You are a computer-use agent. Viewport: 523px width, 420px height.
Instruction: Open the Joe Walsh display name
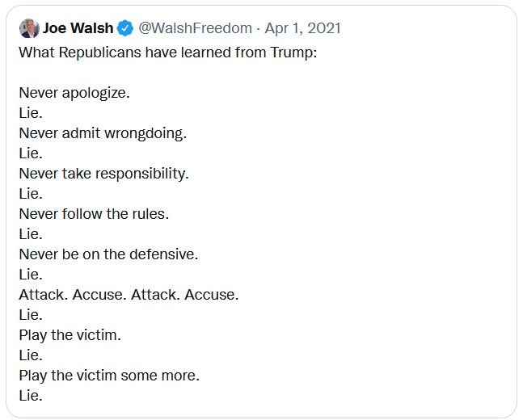tap(78, 28)
